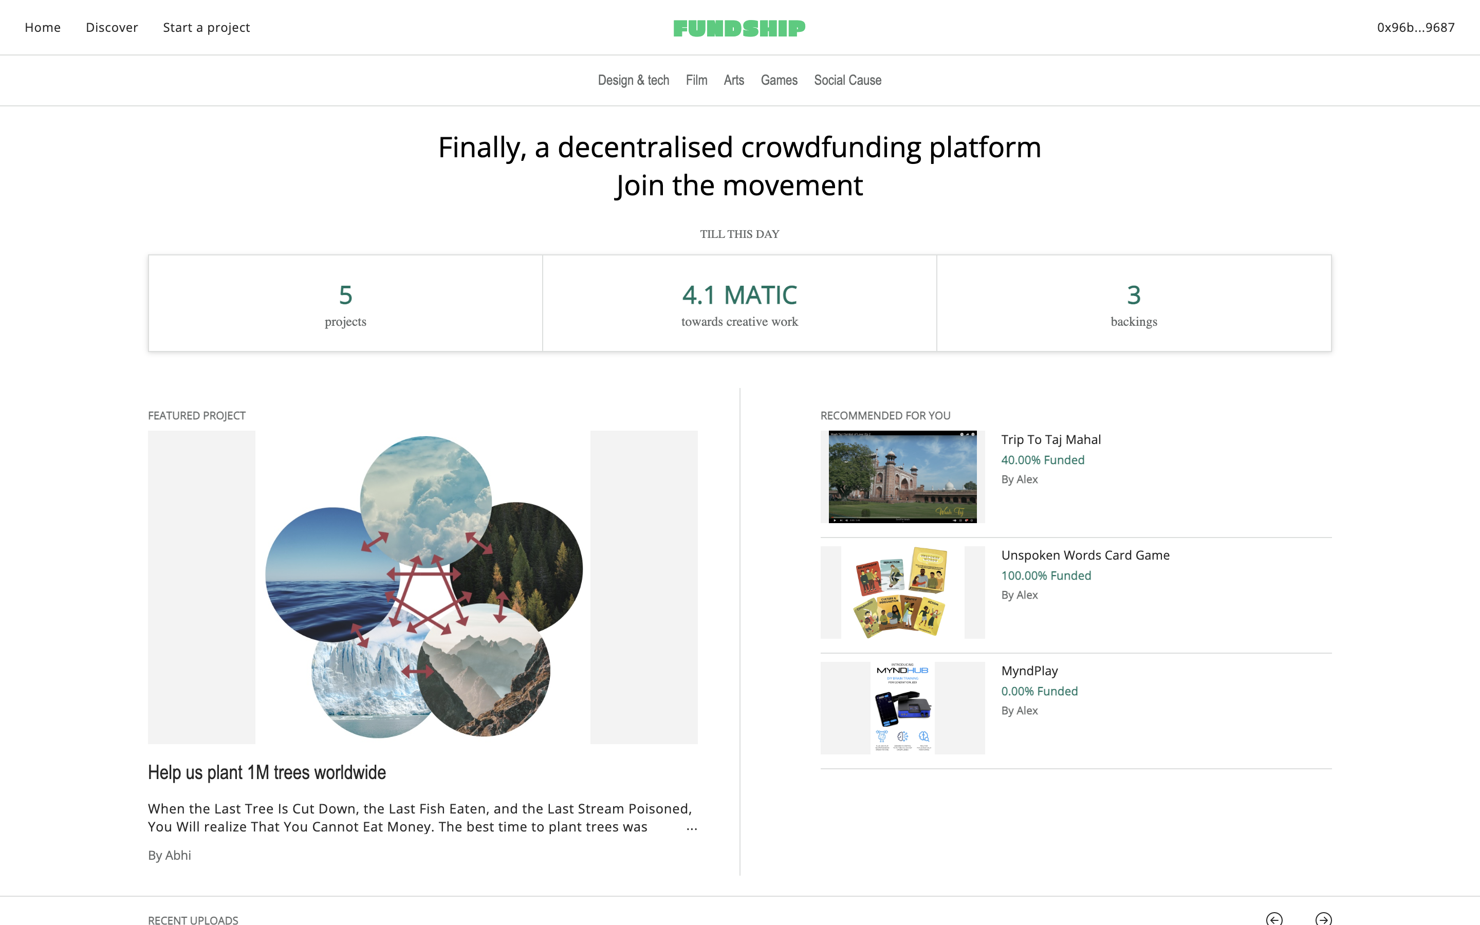Click the Fundship logo
1480x925 pixels.
click(x=739, y=28)
